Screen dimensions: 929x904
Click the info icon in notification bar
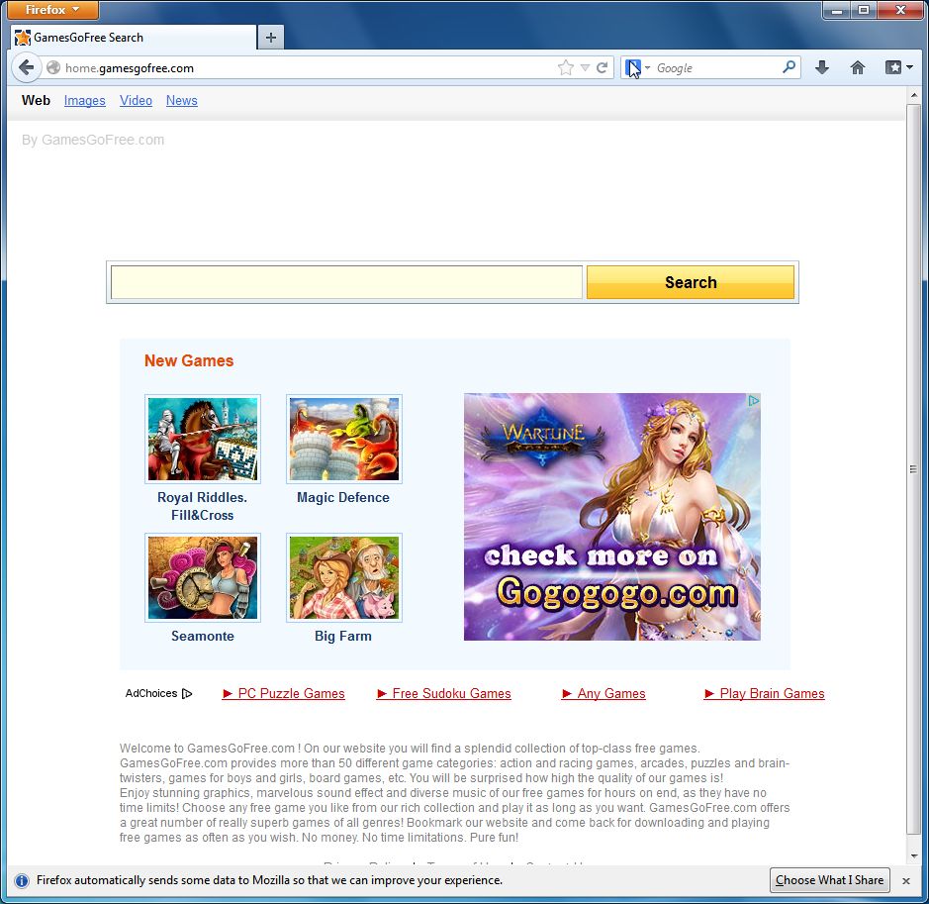click(x=22, y=881)
